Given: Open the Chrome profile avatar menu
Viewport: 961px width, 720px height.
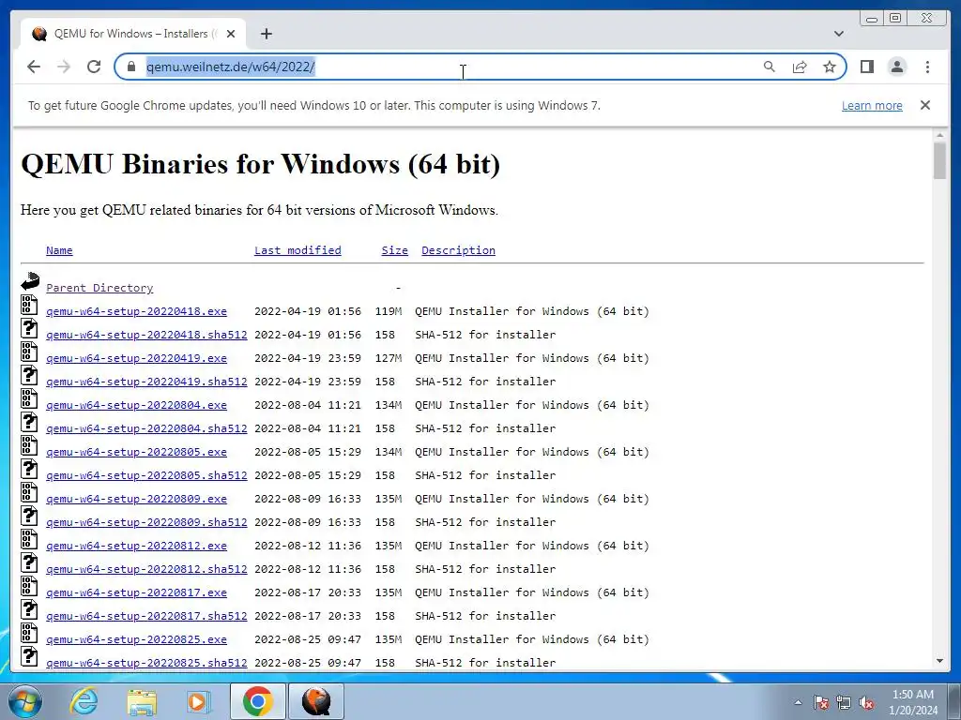Looking at the screenshot, I should 896,67.
